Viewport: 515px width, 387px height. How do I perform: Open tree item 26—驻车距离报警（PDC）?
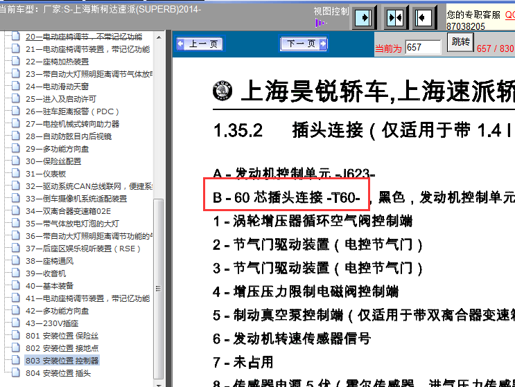pos(72,111)
